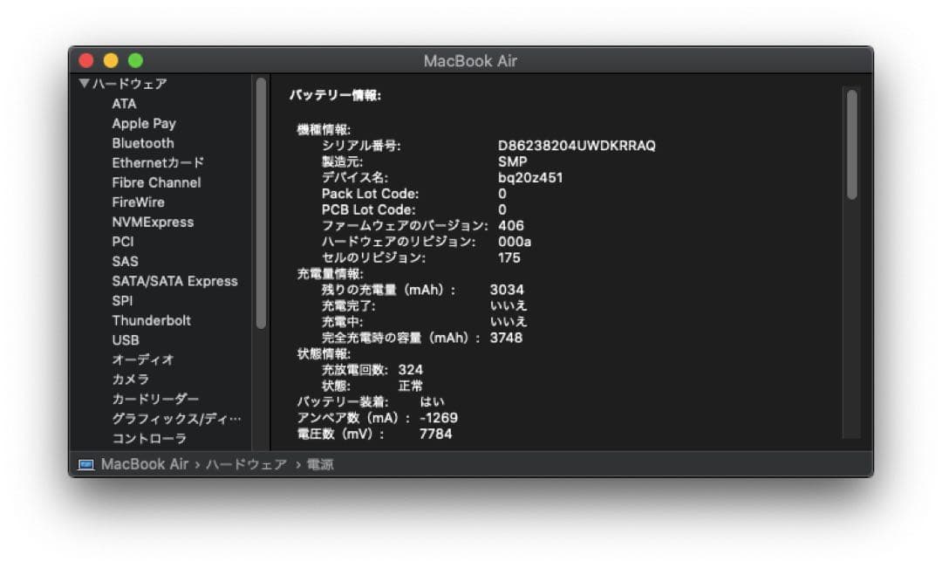
Task: Select グラフィックス/ディ… entry
Action: (x=176, y=419)
